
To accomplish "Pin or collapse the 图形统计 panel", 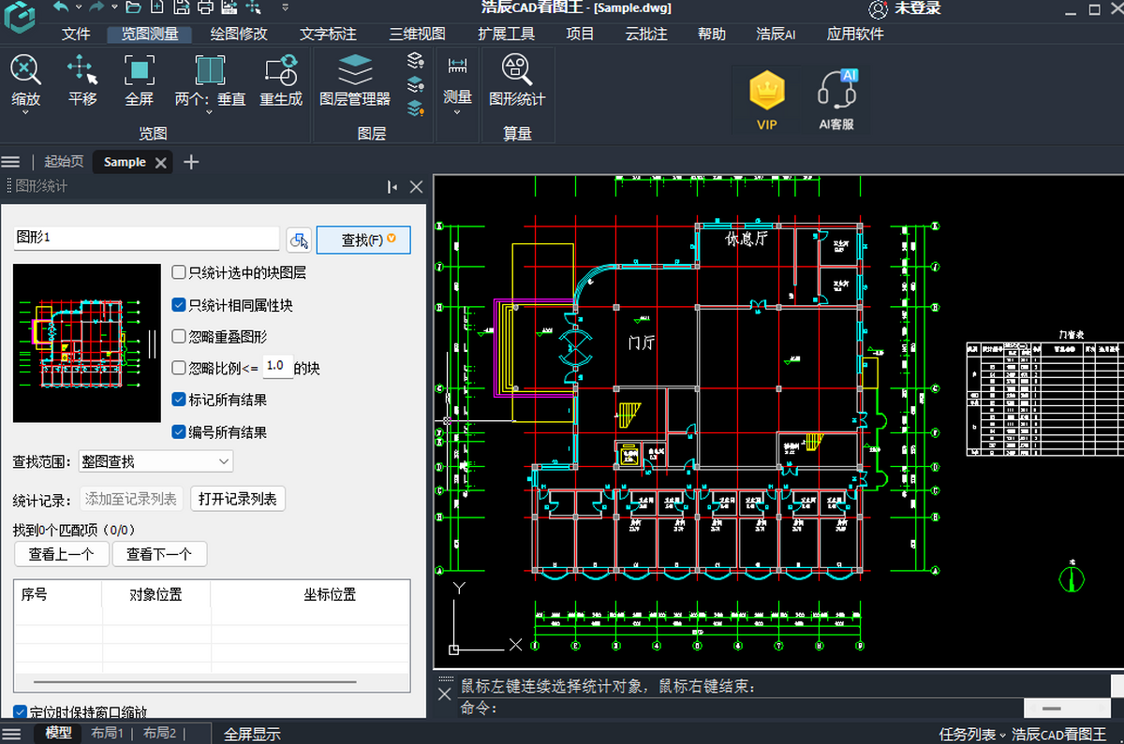I will point(392,187).
